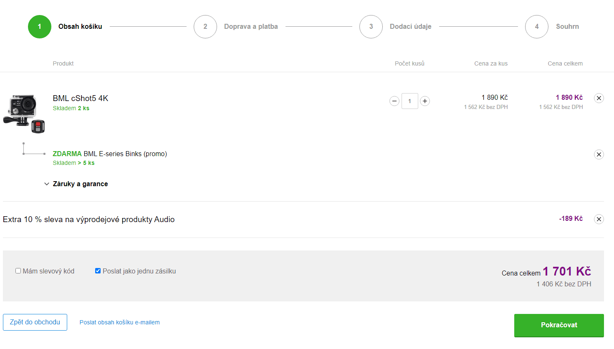This screenshot has height=349, width=614.
Task: Click the quantity input field showing 1
Action: pos(410,101)
